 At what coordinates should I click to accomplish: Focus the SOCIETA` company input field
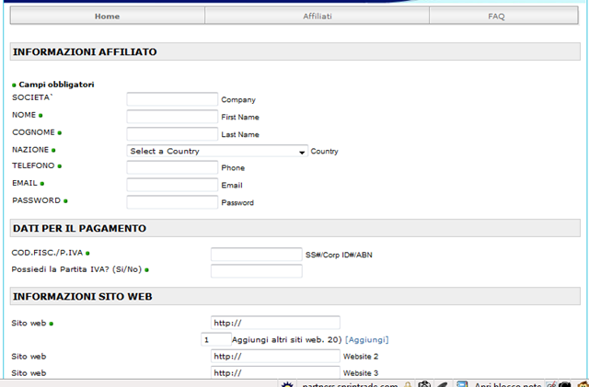(172, 99)
